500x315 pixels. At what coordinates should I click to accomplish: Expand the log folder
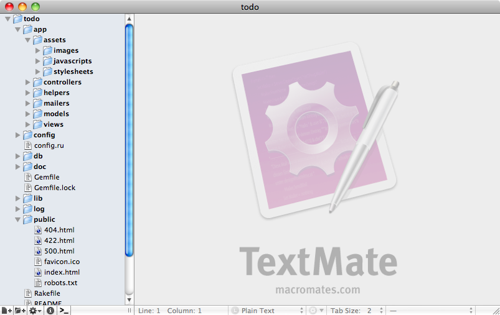click(x=18, y=209)
